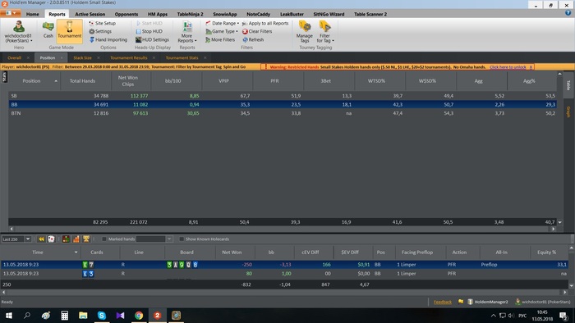The height and width of the screenshot is (323, 575).
Task: Refresh the report
Action: [x=253, y=39]
